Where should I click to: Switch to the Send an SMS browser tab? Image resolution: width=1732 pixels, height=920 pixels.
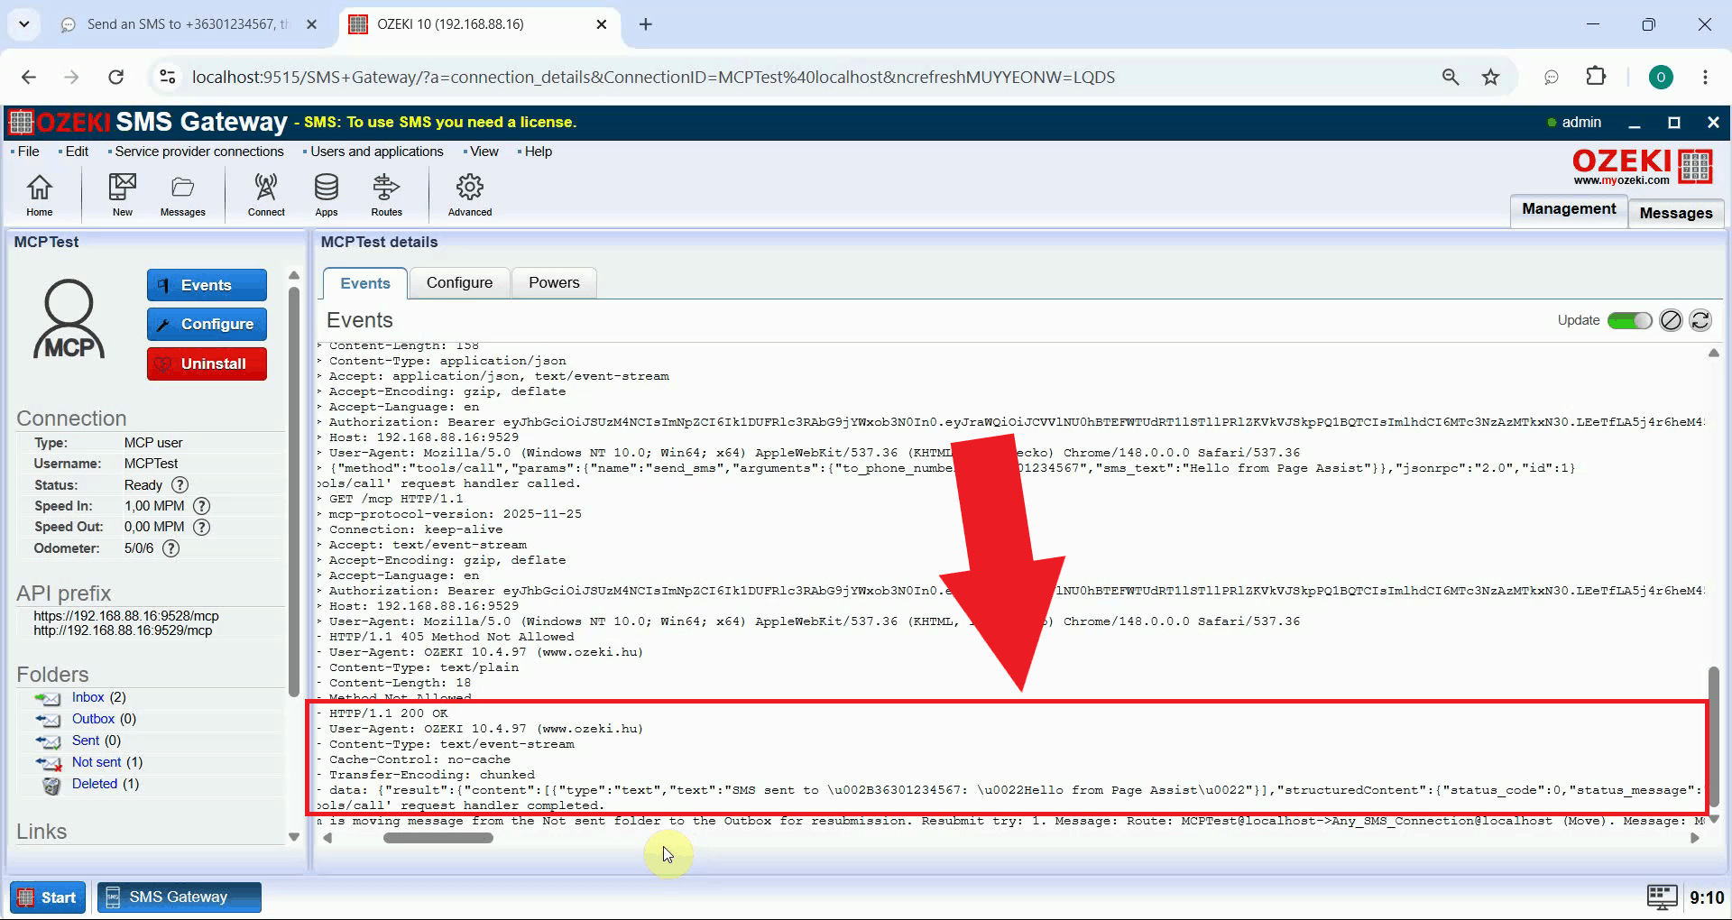(x=187, y=24)
